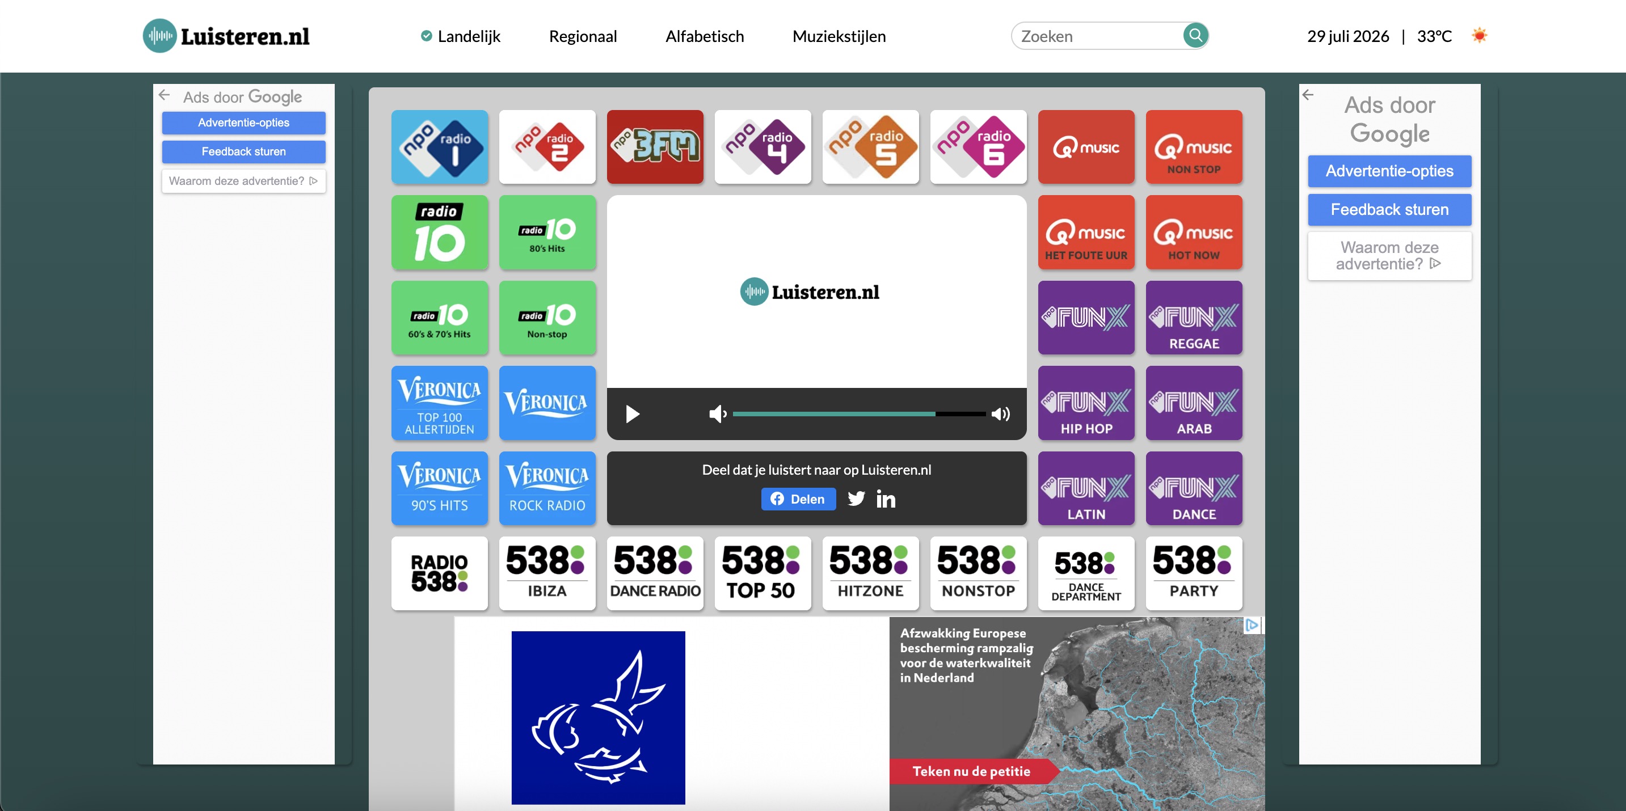Open the Alfabetisch tab
The width and height of the screenshot is (1626, 811).
tap(705, 37)
